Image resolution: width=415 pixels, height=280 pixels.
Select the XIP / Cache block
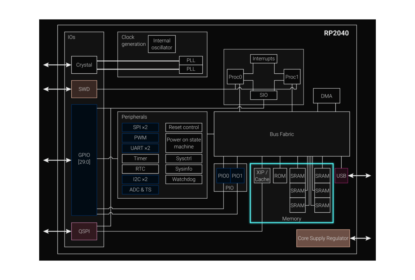(x=262, y=176)
